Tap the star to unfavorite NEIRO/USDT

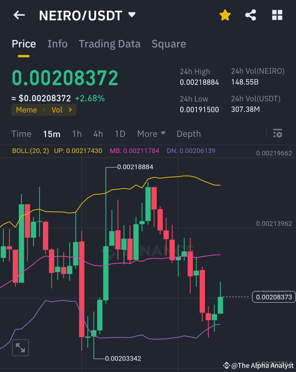(x=225, y=15)
